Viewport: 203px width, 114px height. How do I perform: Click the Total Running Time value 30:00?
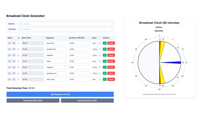click(31, 88)
